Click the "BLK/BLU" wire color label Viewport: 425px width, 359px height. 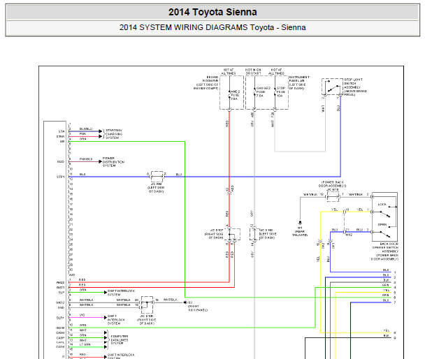(86, 129)
